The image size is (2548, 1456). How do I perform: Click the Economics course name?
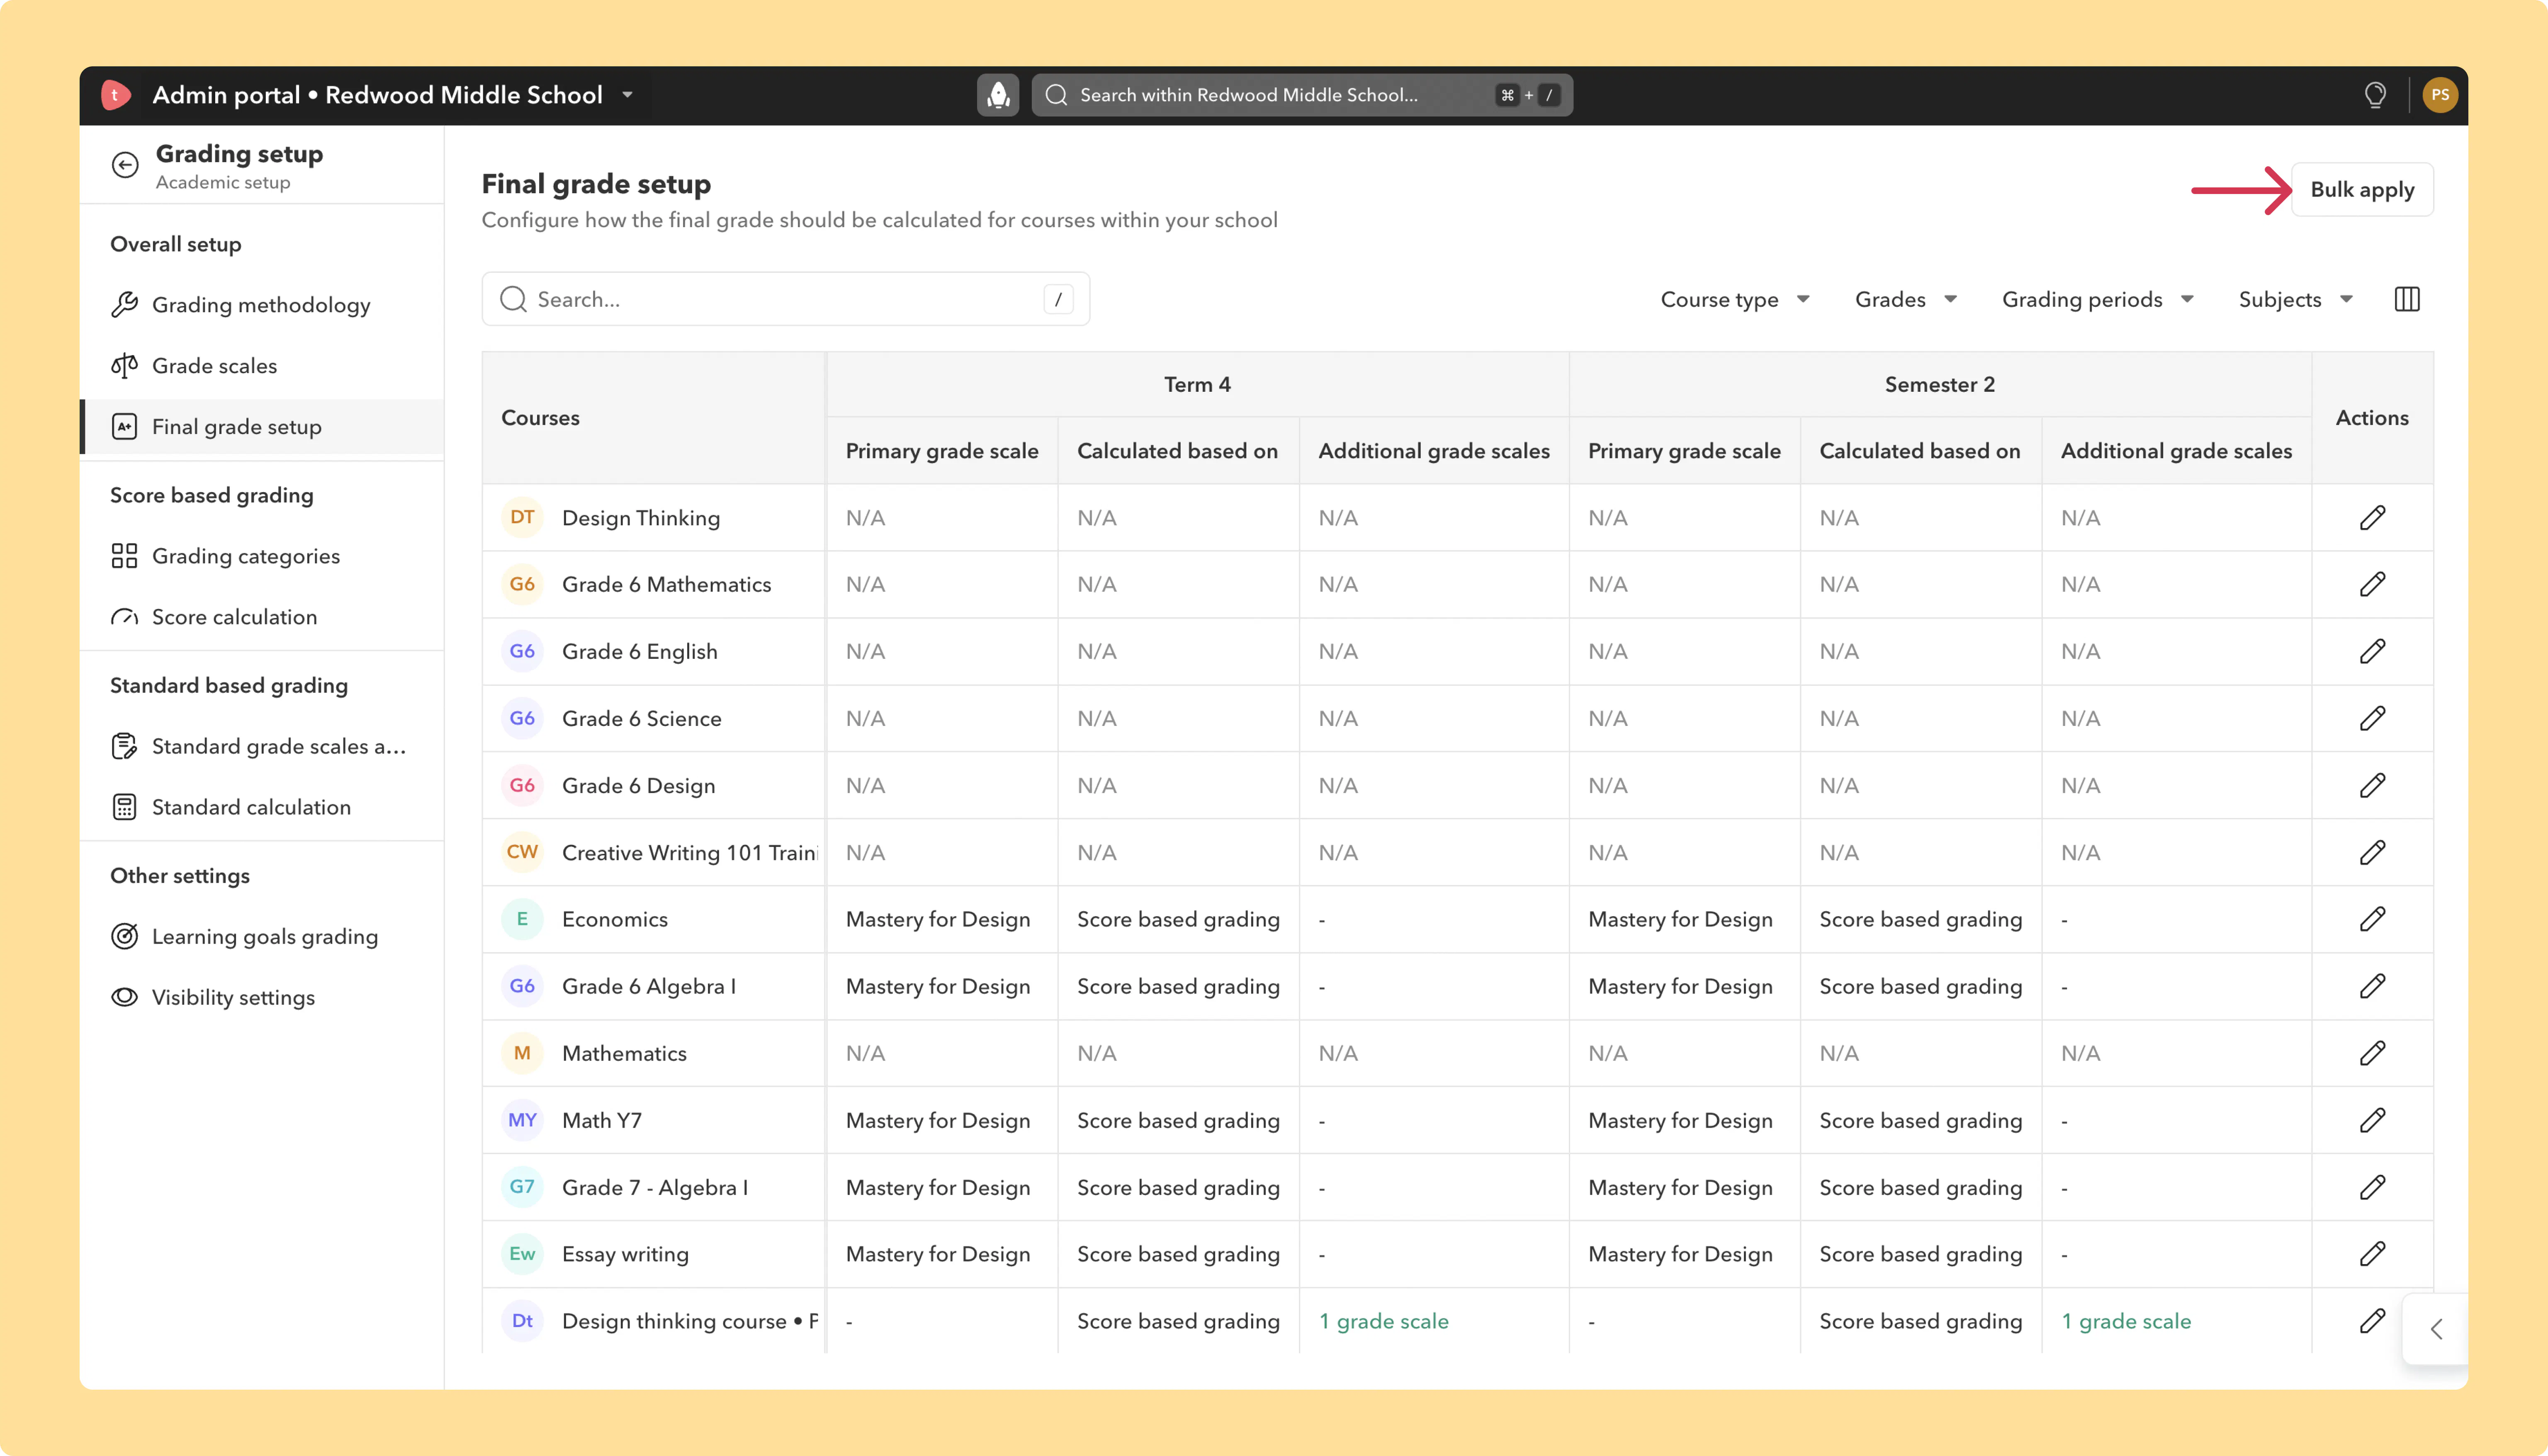614,919
